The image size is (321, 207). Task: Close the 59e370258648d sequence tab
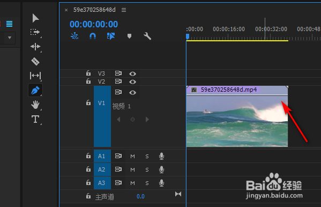[x=66, y=10]
